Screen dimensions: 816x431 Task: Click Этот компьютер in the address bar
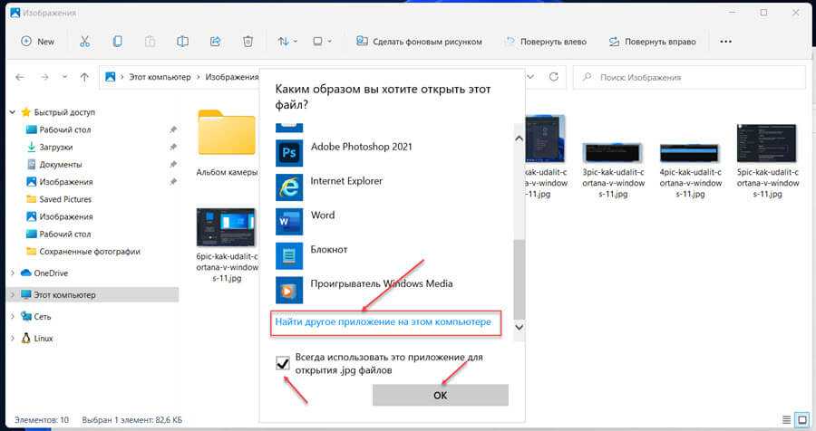[x=160, y=77]
